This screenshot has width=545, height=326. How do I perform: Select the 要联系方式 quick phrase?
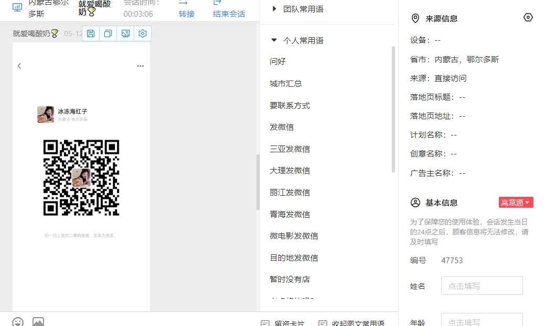(290, 105)
